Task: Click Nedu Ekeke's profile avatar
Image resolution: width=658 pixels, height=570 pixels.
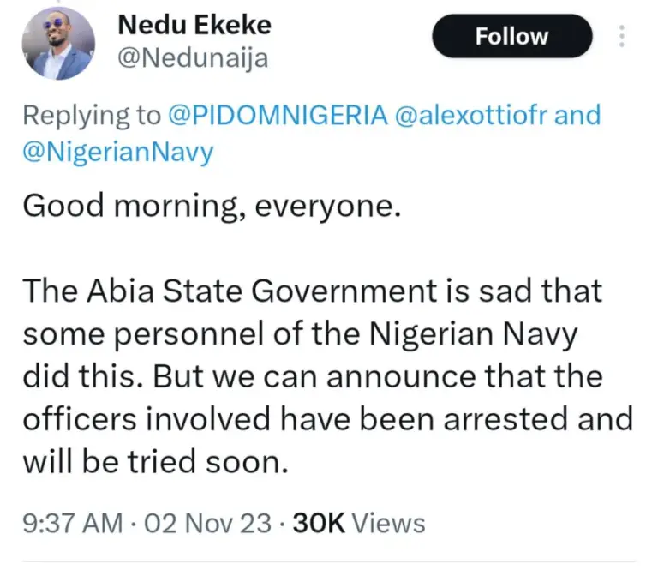Action: tap(56, 44)
